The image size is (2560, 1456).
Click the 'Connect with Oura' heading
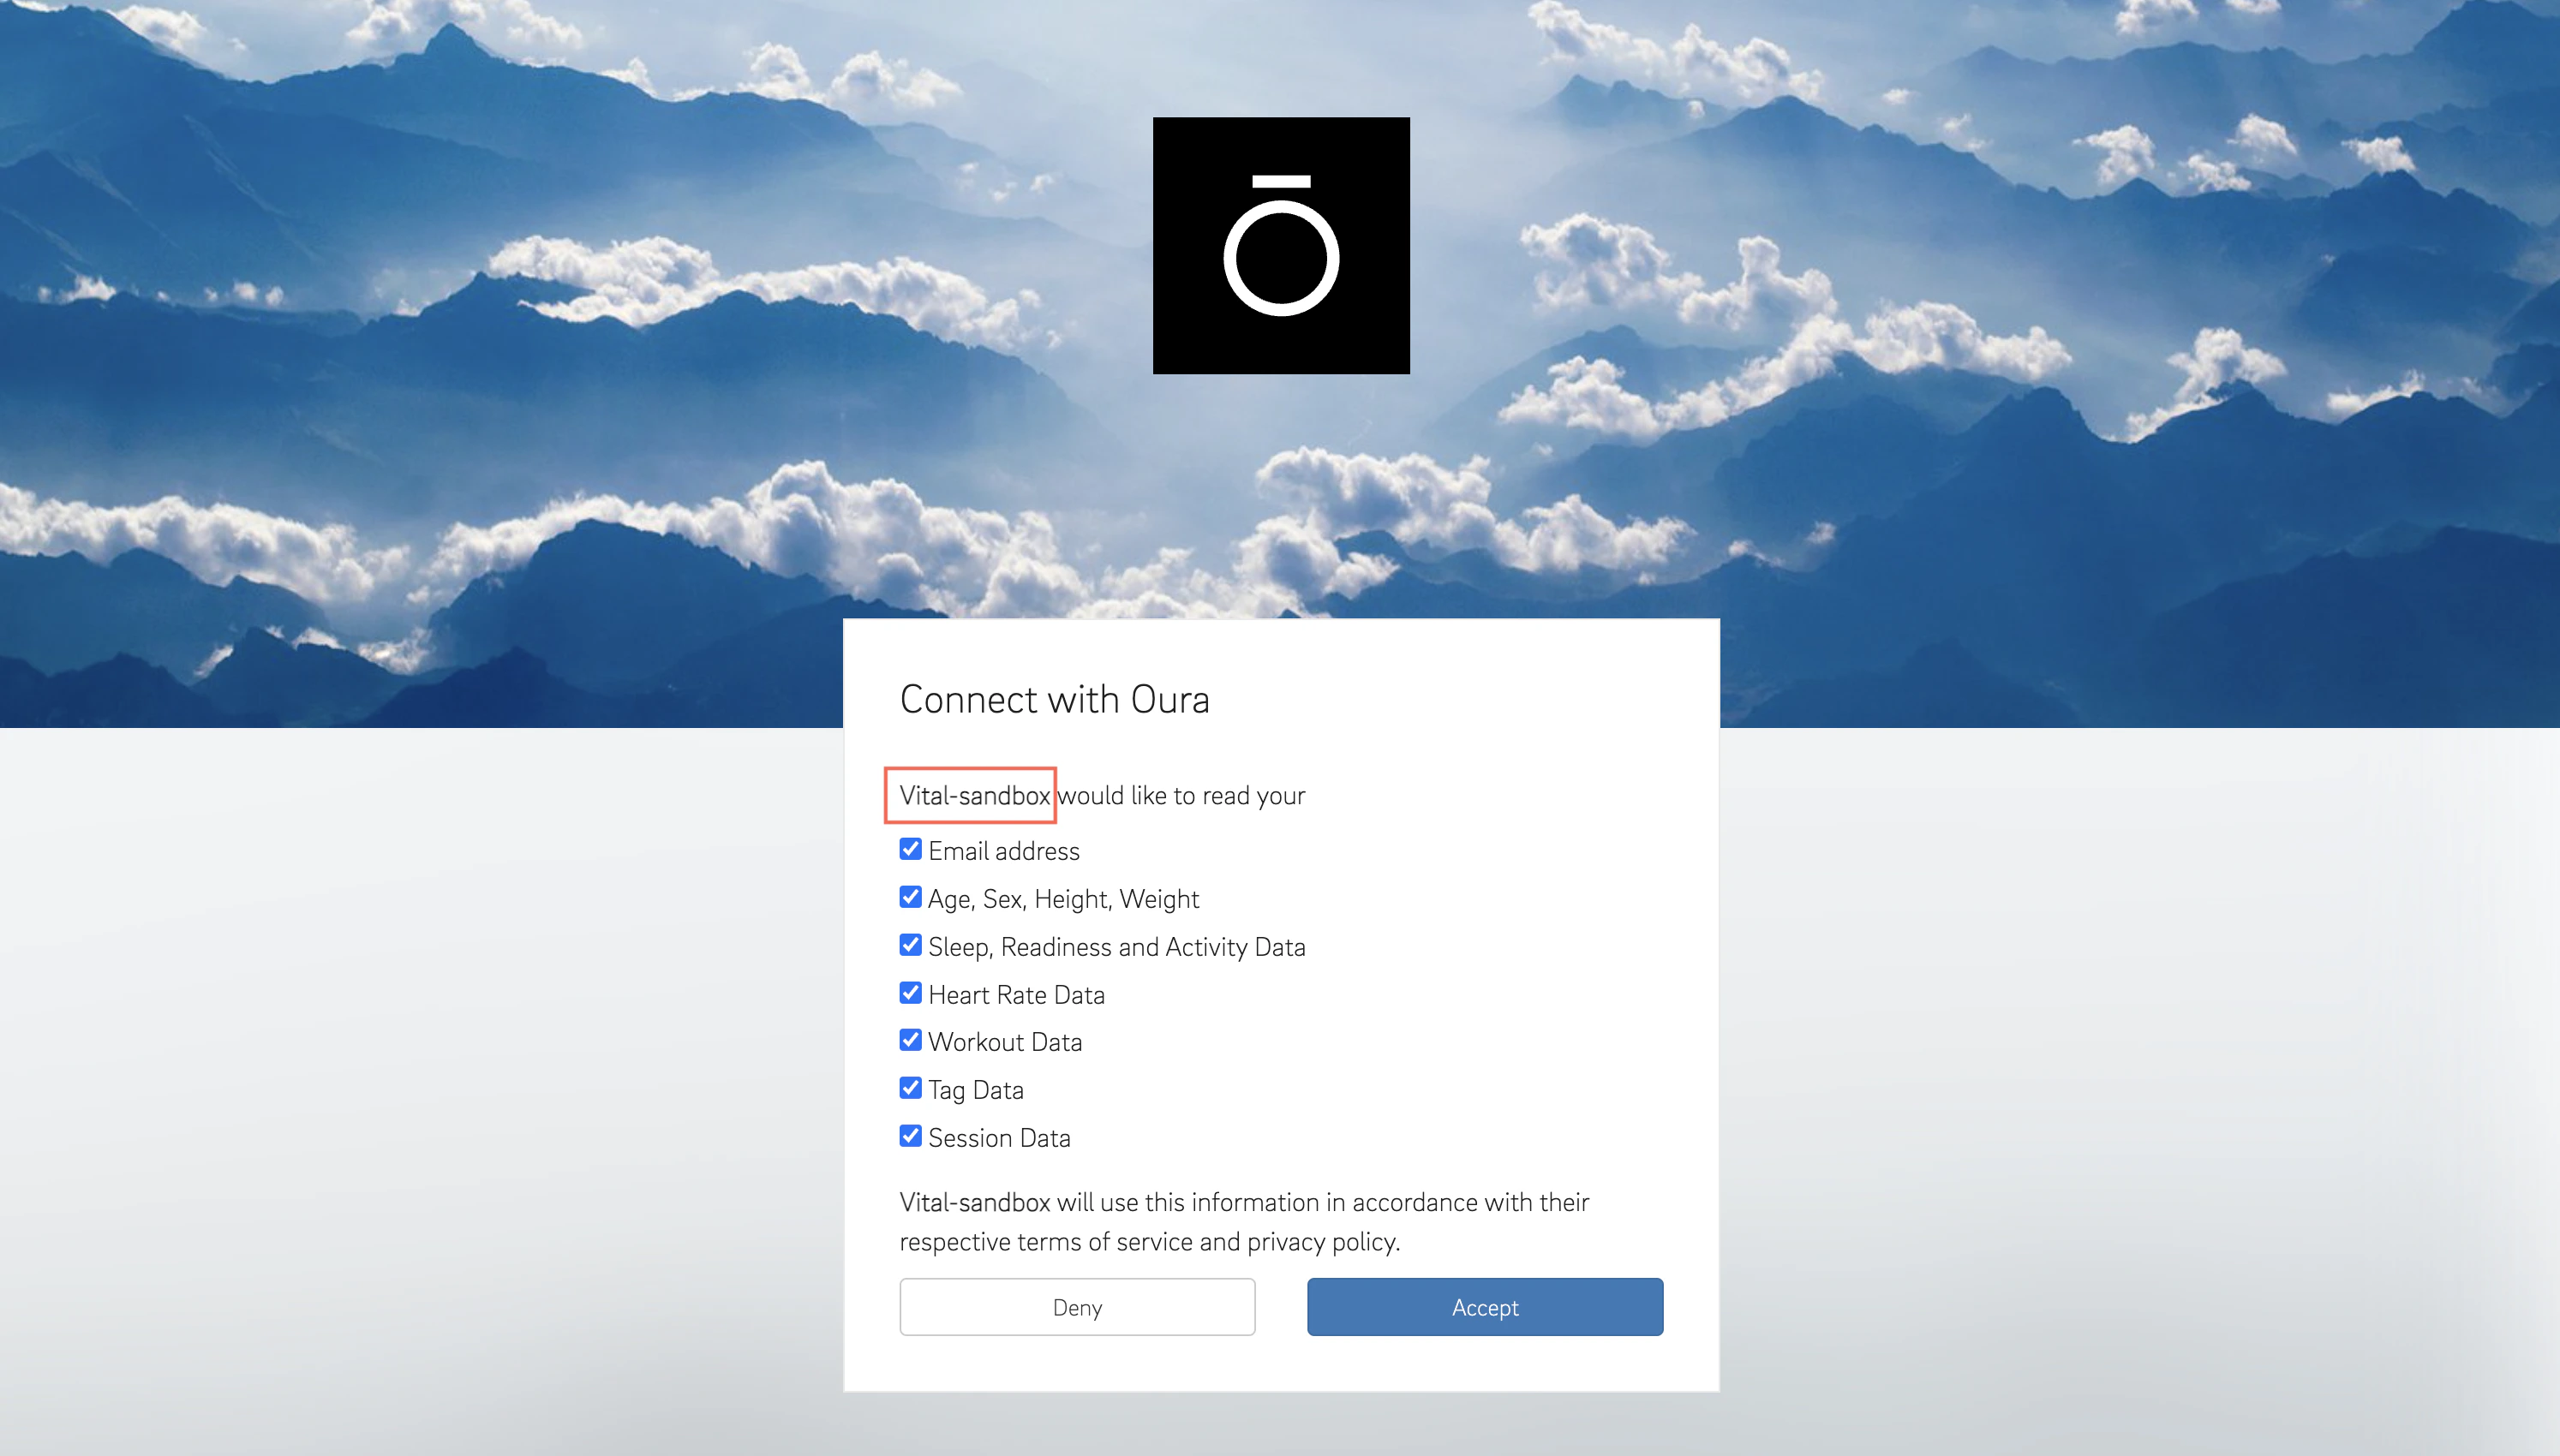pos(1054,699)
